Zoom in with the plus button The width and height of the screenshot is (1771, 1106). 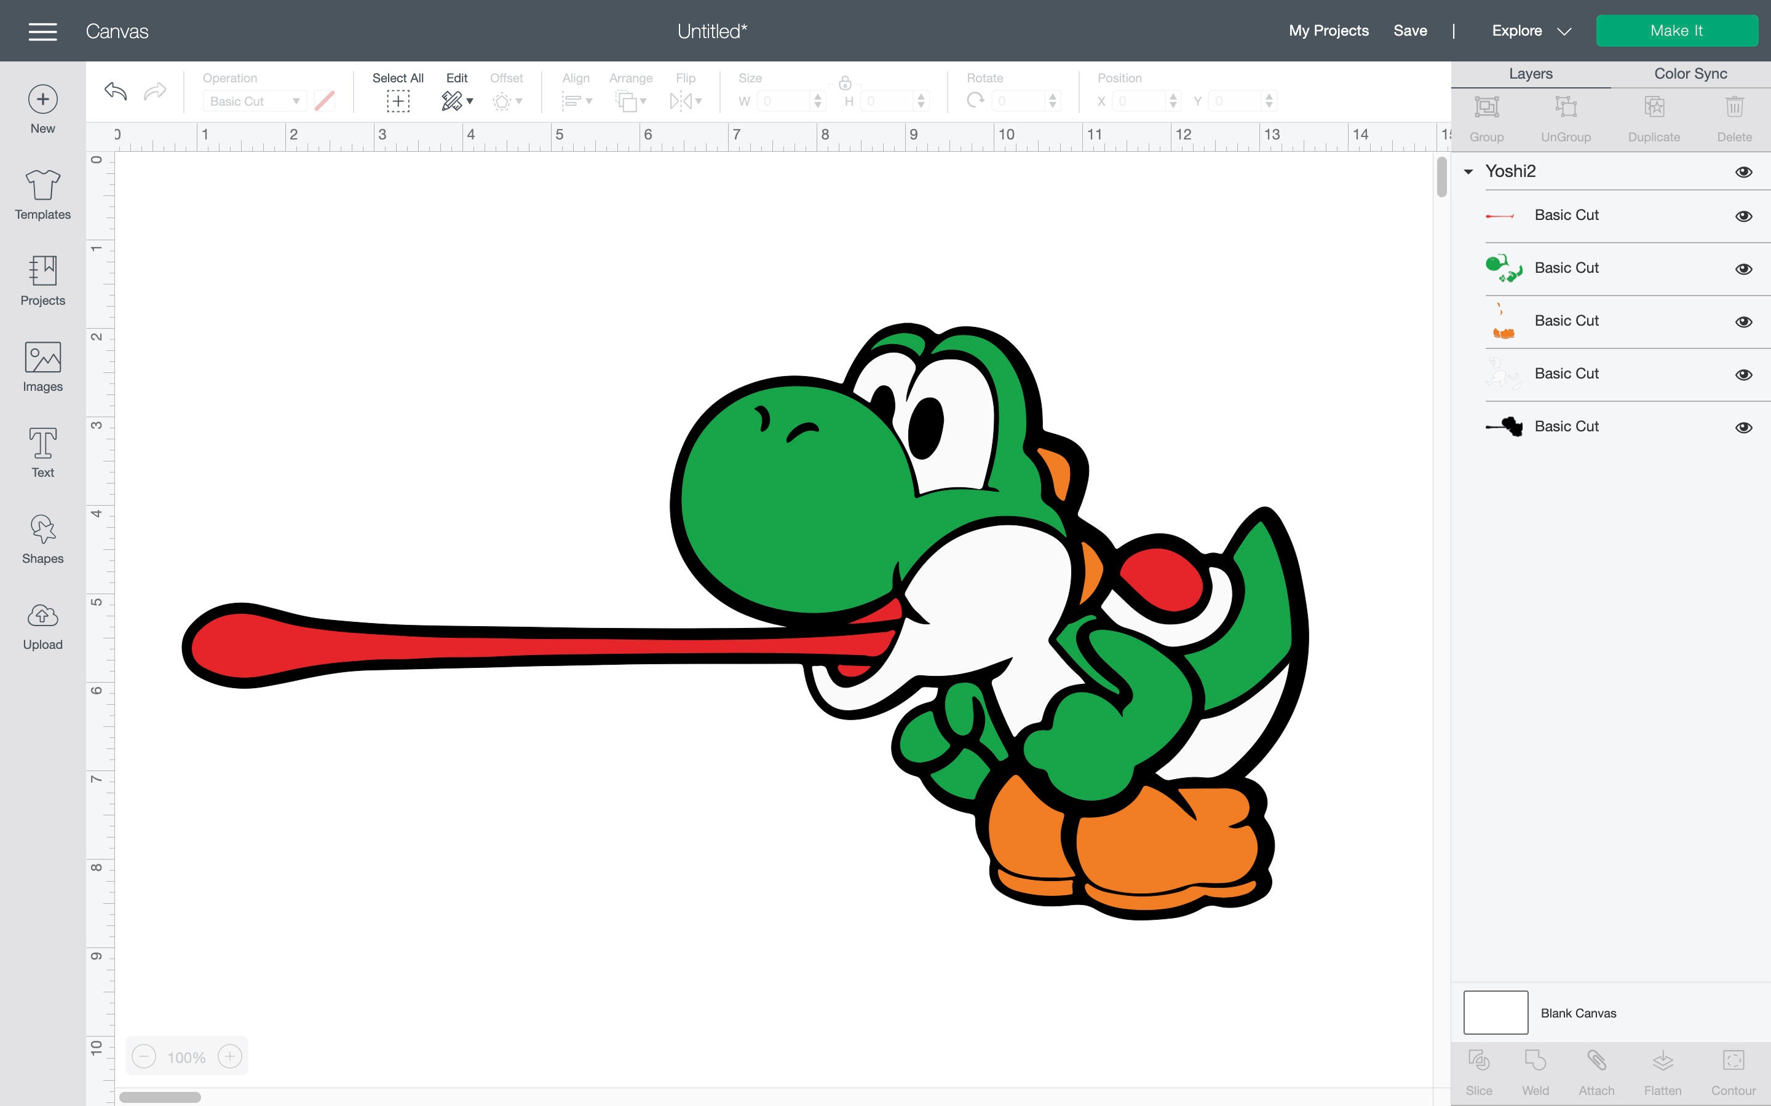[230, 1056]
